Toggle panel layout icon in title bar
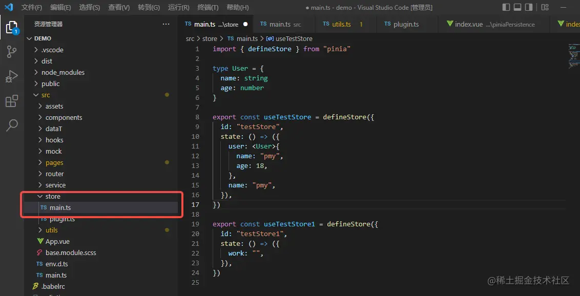580x296 pixels. click(517, 7)
